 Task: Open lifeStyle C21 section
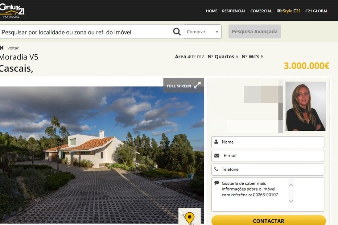click(288, 11)
